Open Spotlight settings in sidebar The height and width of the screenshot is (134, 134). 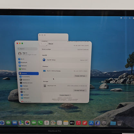coord(25,95)
